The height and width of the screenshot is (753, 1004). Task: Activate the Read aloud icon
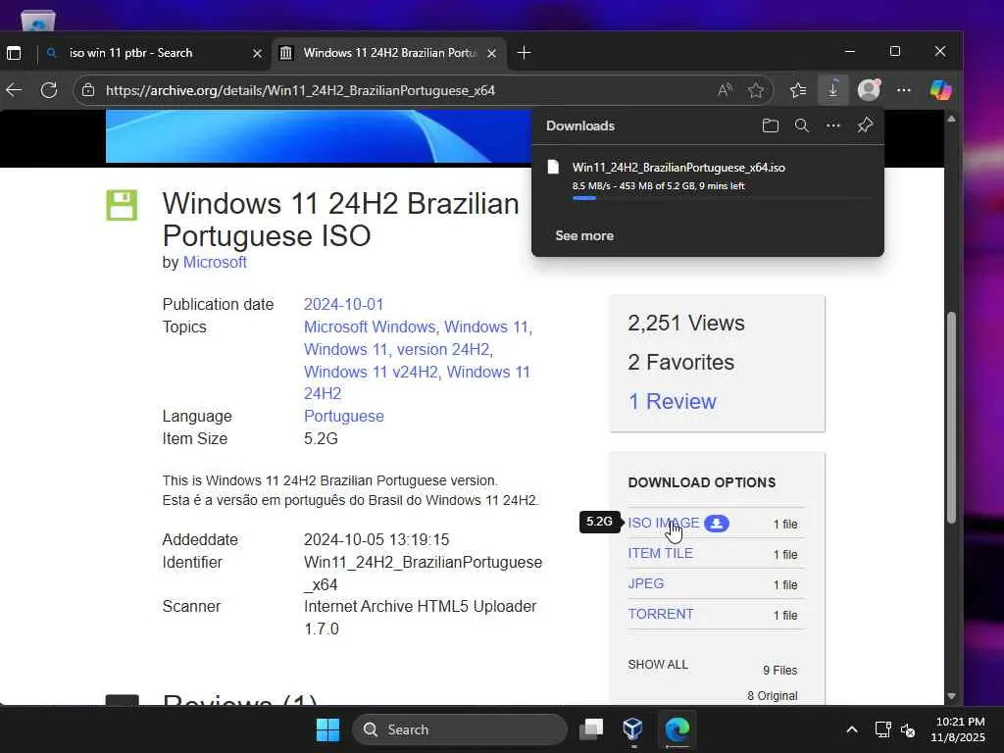(x=725, y=90)
